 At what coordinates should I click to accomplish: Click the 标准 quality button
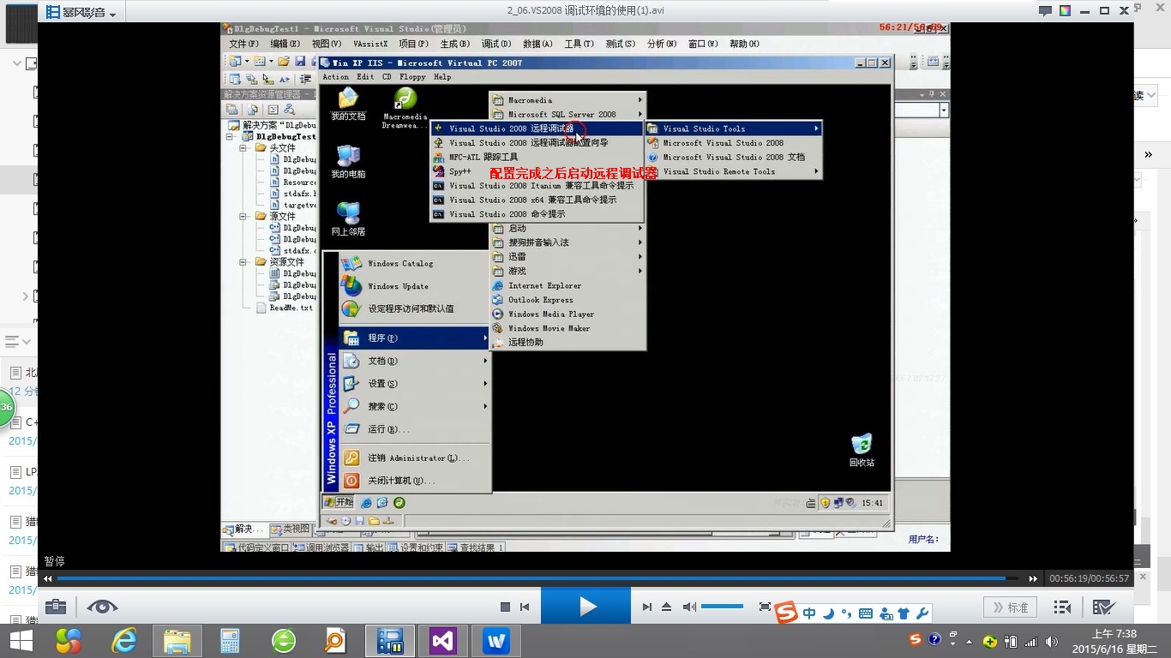pyautogui.click(x=1010, y=607)
